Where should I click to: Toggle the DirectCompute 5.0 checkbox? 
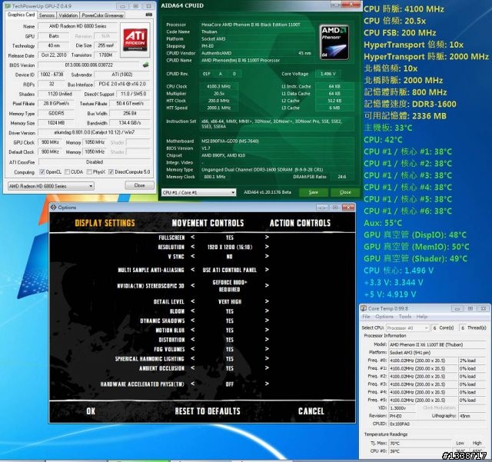pyautogui.click(x=111, y=172)
